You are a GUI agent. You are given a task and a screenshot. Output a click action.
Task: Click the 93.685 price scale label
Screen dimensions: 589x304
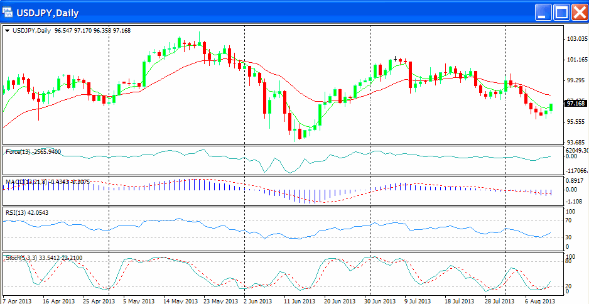(x=576, y=142)
